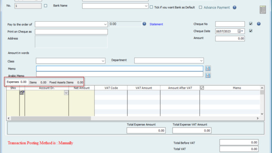The image size is (272, 153).
Task: Open the Statement link
Action: coord(156,24)
